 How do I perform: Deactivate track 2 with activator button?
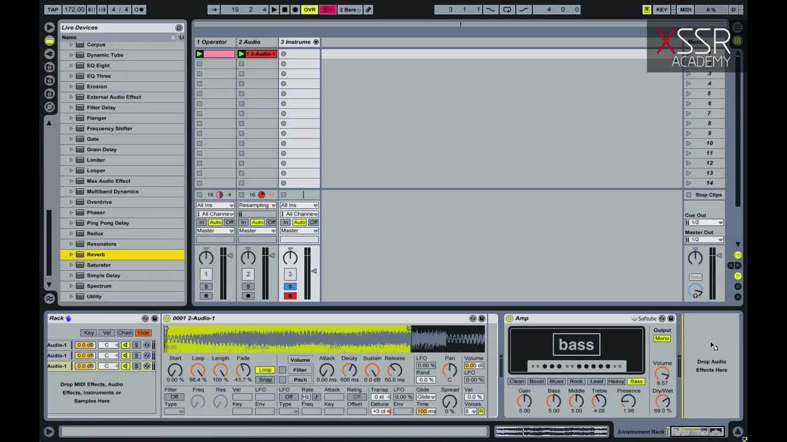click(x=248, y=274)
